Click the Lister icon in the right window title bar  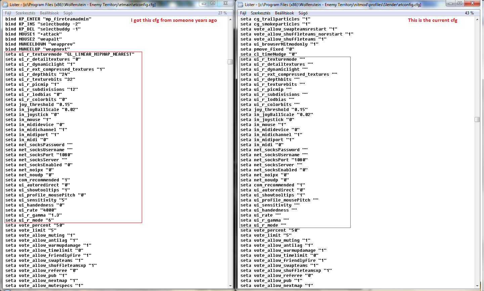[x=240, y=5]
